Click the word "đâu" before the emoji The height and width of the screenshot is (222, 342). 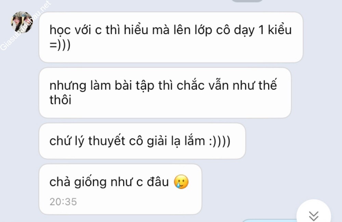(158, 182)
